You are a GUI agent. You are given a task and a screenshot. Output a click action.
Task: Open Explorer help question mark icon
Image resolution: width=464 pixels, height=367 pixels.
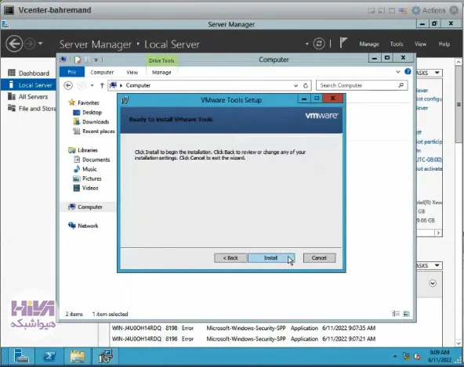[x=408, y=71]
